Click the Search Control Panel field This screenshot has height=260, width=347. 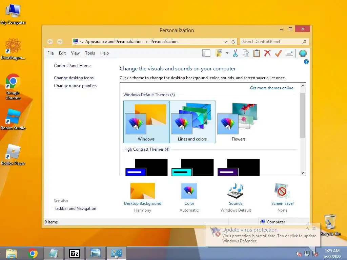coord(274,42)
